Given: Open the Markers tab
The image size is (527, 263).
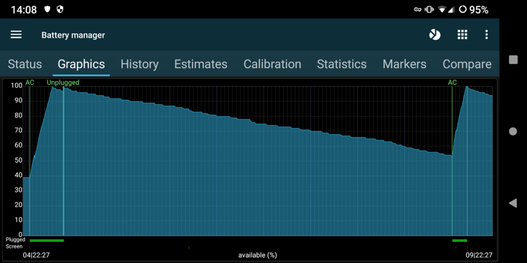Looking at the screenshot, I should click(404, 64).
